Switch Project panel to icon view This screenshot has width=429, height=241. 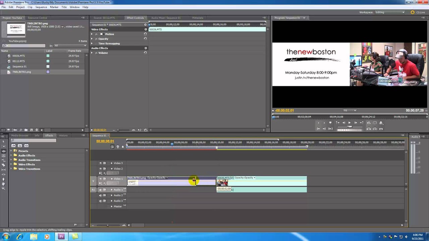pos(8,130)
